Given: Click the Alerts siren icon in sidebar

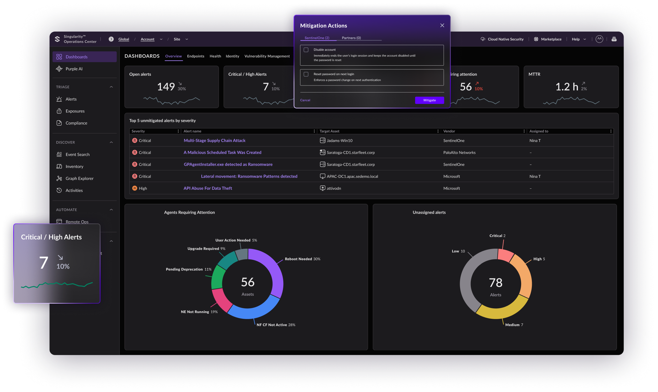Looking at the screenshot, I should (x=59, y=99).
